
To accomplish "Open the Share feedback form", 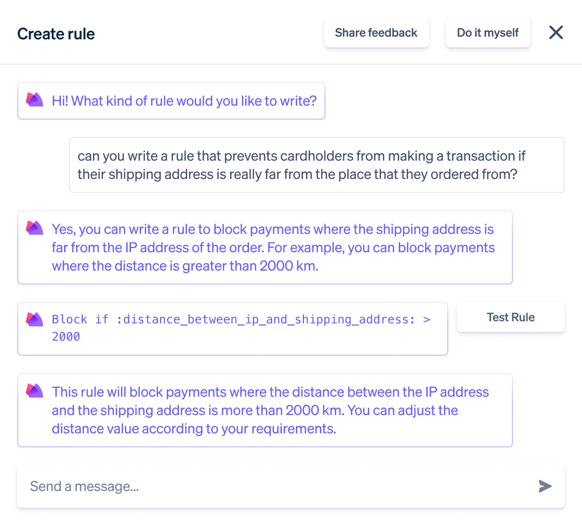I will 376,33.
